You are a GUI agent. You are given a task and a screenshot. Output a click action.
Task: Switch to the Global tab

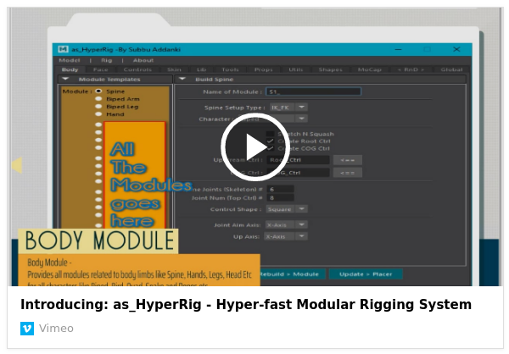[x=451, y=69]
